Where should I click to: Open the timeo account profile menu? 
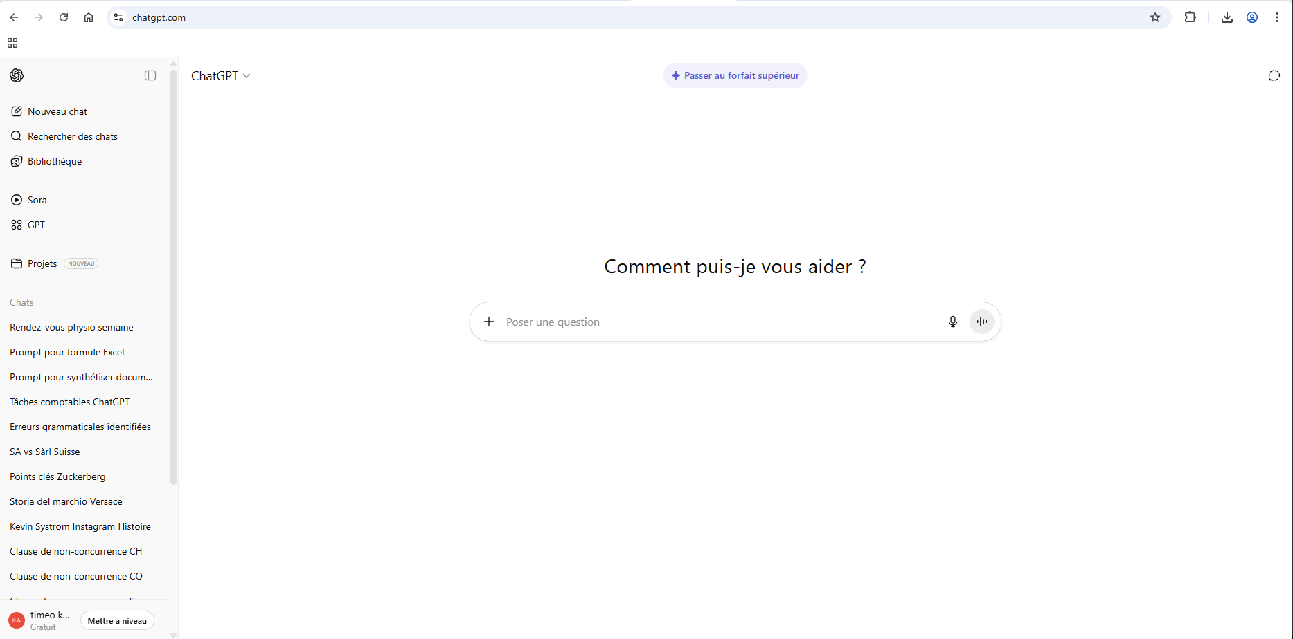40,620
